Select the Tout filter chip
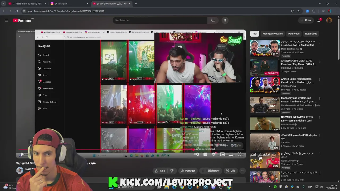This screenshot has width=340, height=191. (x=254, y=34)
